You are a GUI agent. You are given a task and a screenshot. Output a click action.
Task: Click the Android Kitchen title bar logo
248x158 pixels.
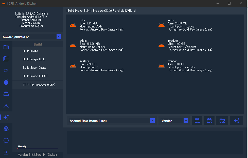[4, 4]
